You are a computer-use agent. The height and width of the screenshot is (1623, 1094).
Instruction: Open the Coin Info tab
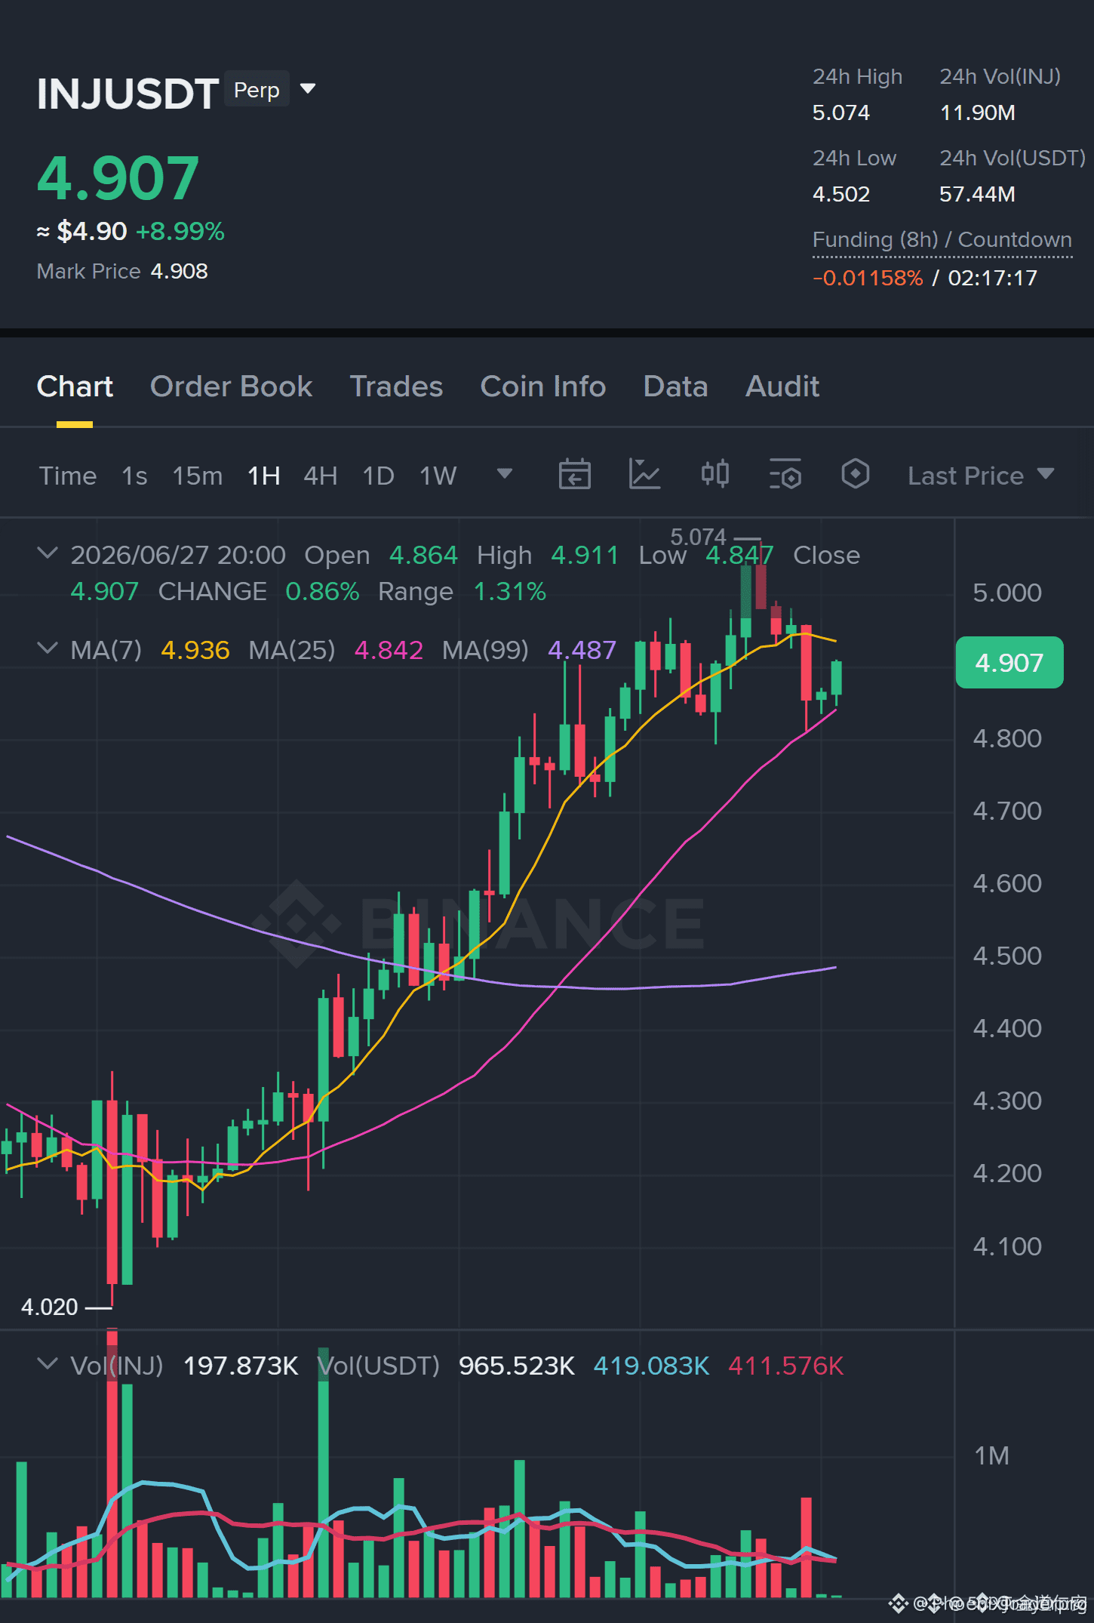coord(542,387)
